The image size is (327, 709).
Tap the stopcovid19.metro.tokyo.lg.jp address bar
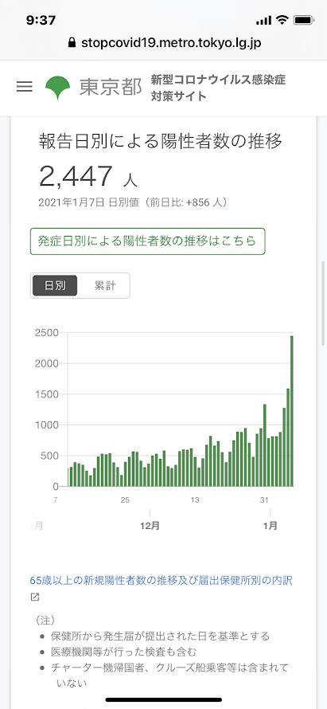pyautogui.click(x=165, y=43)
